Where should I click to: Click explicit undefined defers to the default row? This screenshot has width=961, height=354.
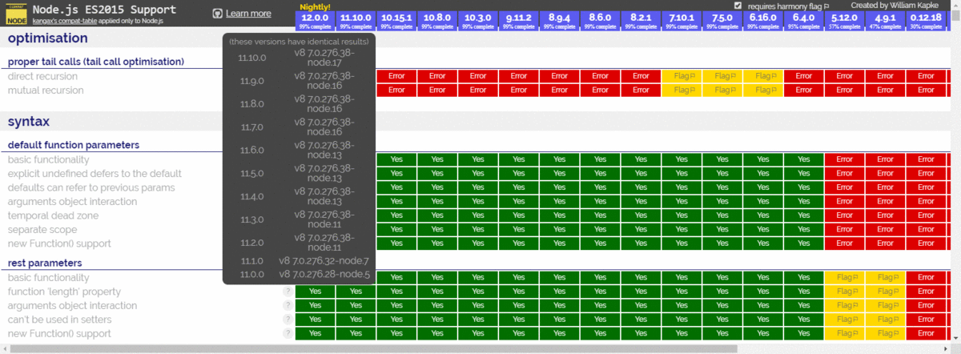point(94,174)
